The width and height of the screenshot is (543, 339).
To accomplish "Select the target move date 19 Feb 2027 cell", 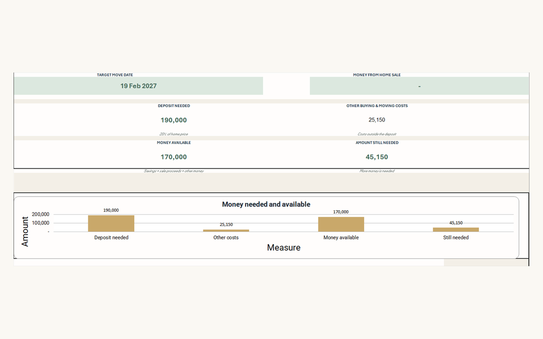I will [x=138, y=86].
